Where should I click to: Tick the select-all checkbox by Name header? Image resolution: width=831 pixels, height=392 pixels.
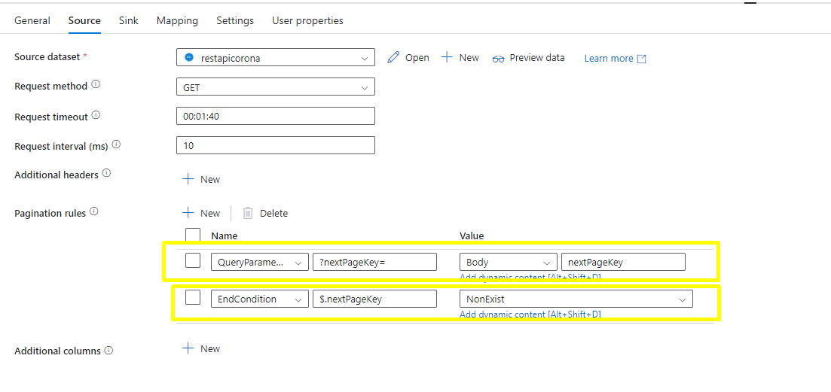click(193, 236)
